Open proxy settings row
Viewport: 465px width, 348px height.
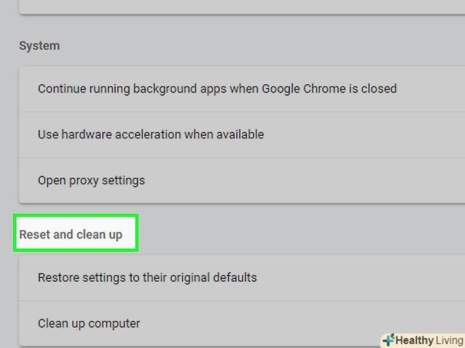tap(91, 180)
